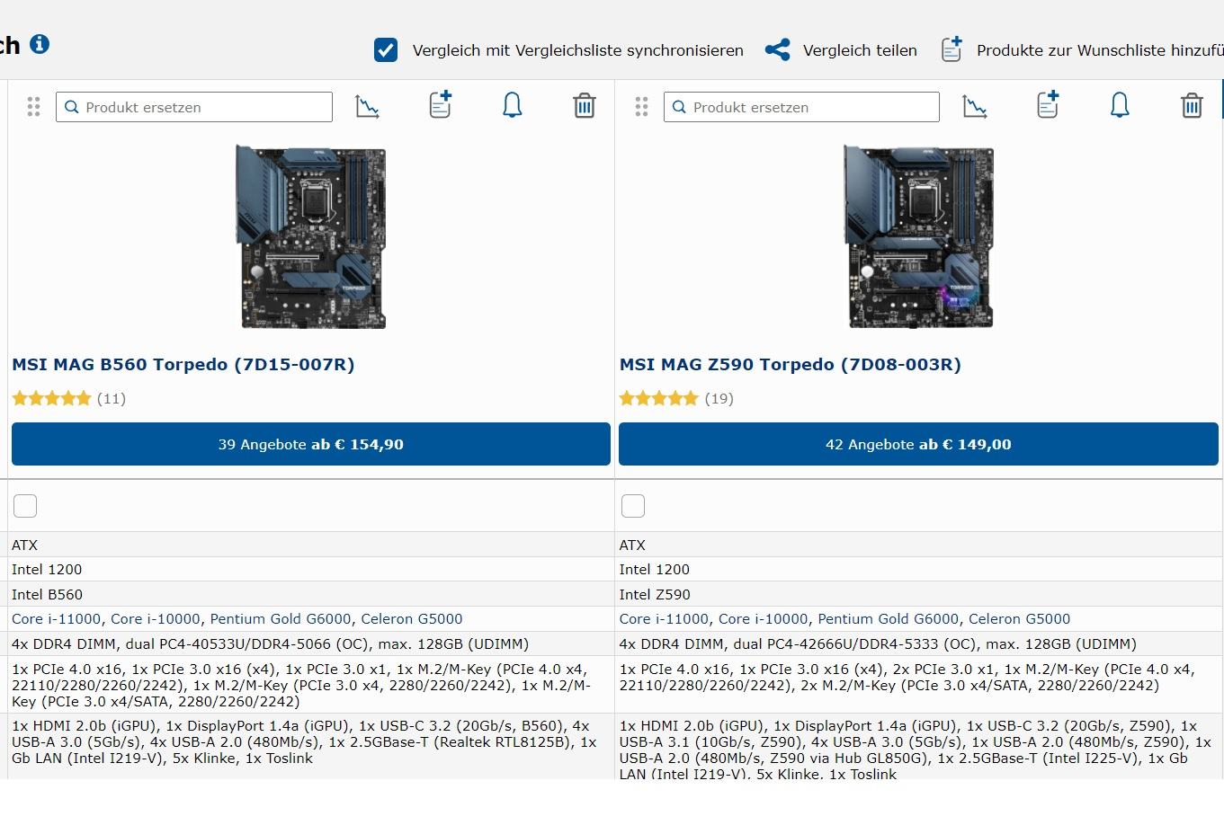Viewport: 1224px width, 834px height.
Task: Click the info icon next to the heading
Action: pos(40,44)
